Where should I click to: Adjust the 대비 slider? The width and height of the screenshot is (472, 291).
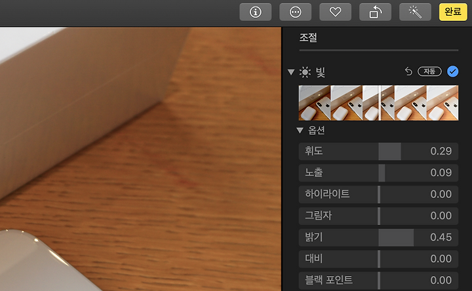tap(378, 259)
